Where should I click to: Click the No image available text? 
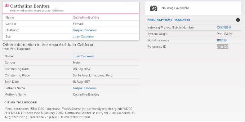(x=175, y=8)
